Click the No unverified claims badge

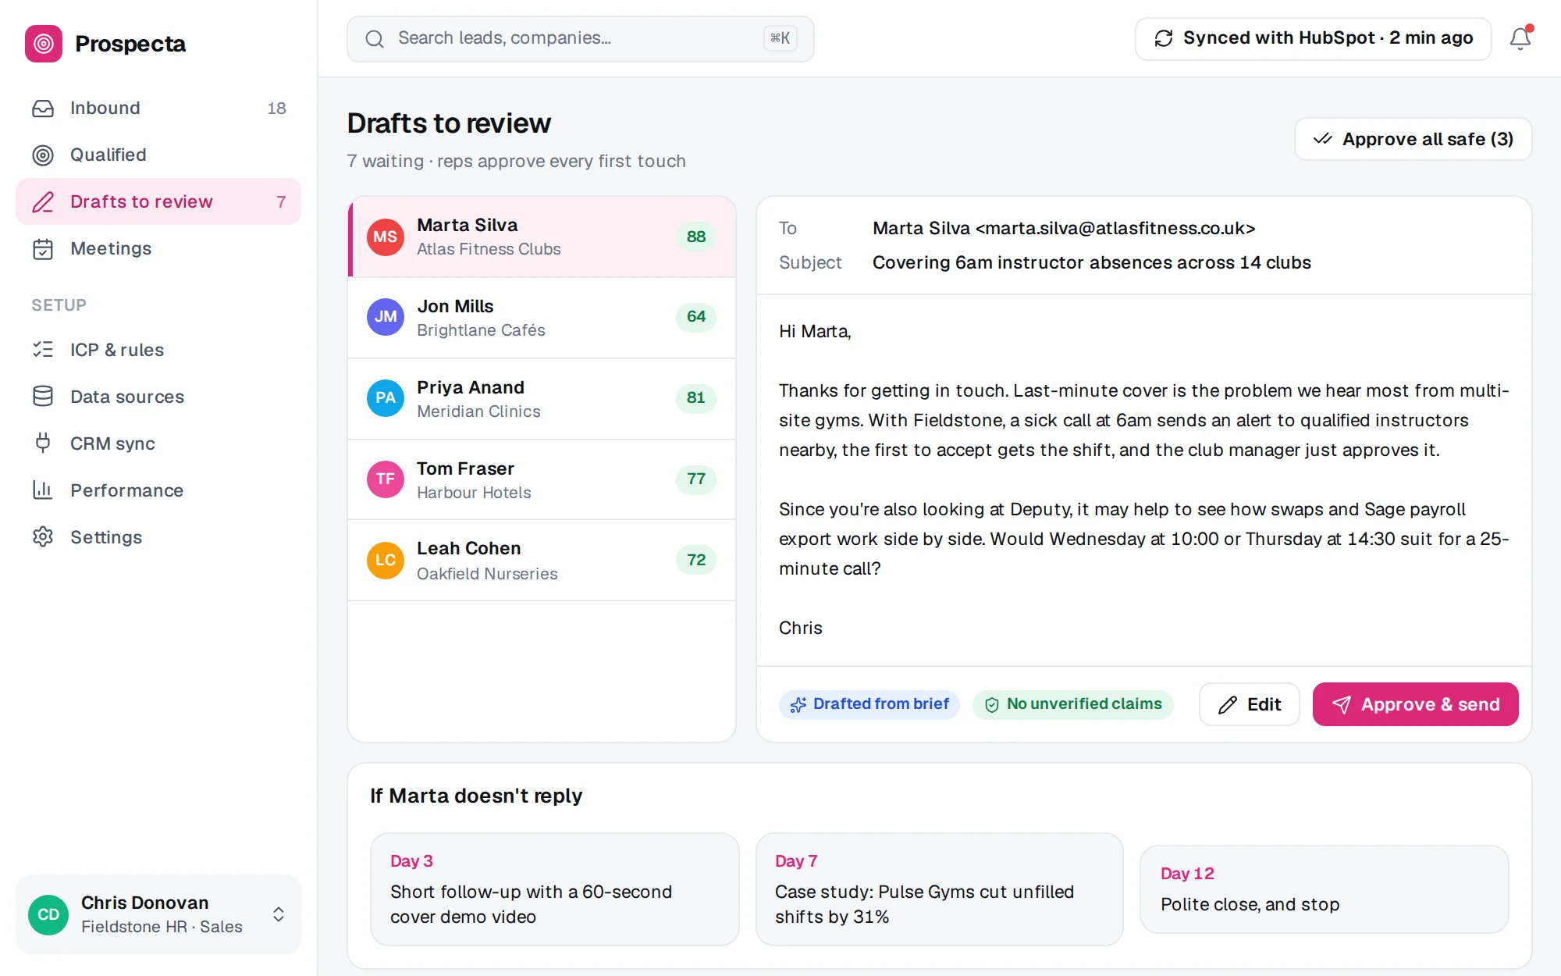coord(1072,704)
